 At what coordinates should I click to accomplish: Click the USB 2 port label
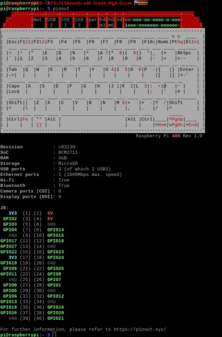tap(51, 22)
